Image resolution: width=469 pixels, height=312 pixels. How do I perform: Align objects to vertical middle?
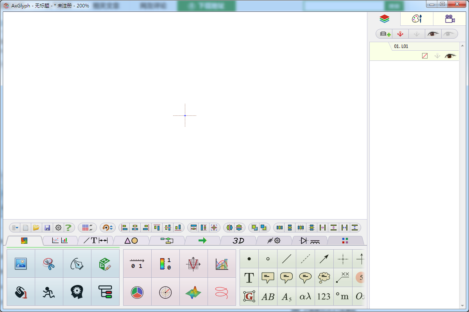tap(168, 227)
